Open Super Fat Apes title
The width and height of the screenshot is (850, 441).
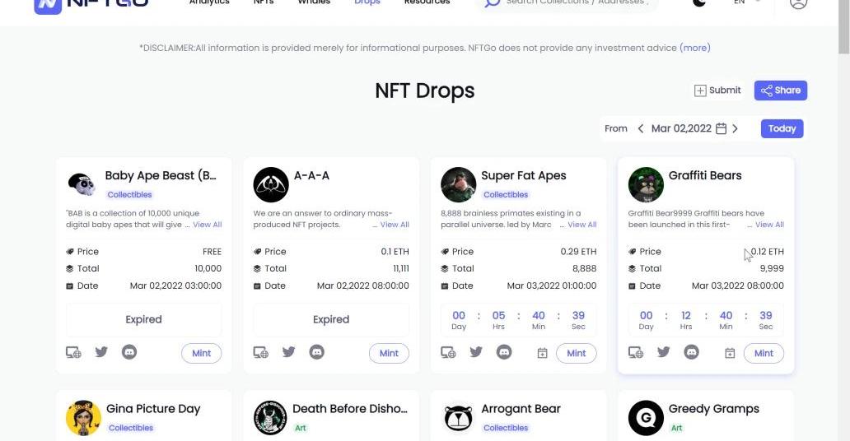524,175
